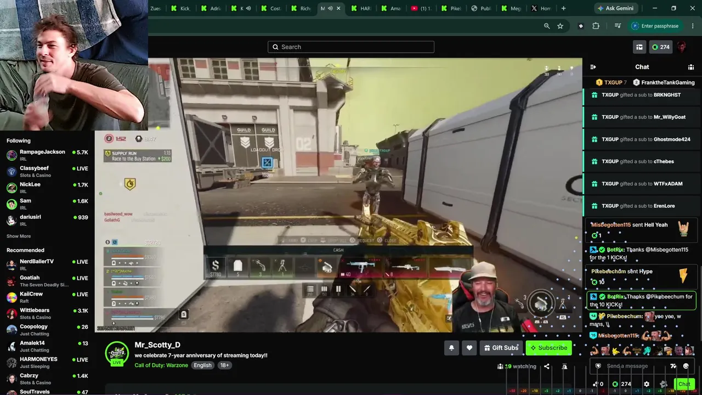Switch to the X Home tab
The height and width of the screenshot is (395, 702).
coord(540,8)
